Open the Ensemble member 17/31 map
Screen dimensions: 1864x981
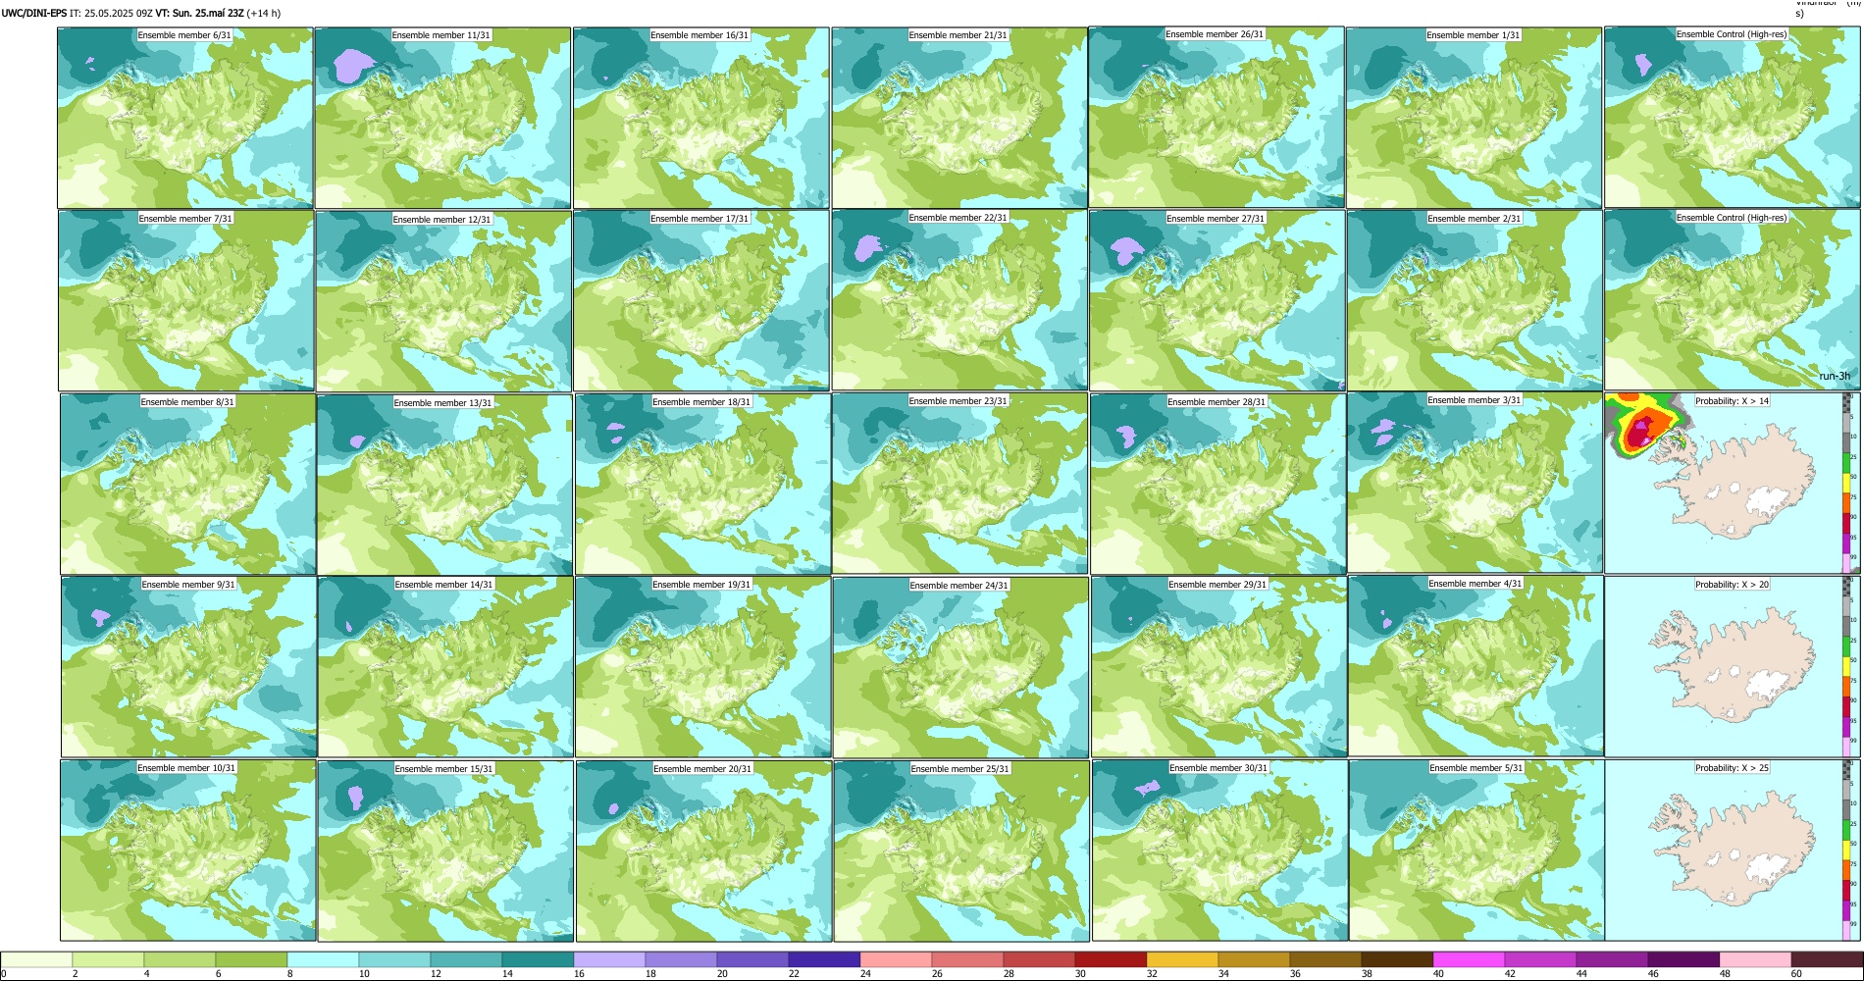701,300
